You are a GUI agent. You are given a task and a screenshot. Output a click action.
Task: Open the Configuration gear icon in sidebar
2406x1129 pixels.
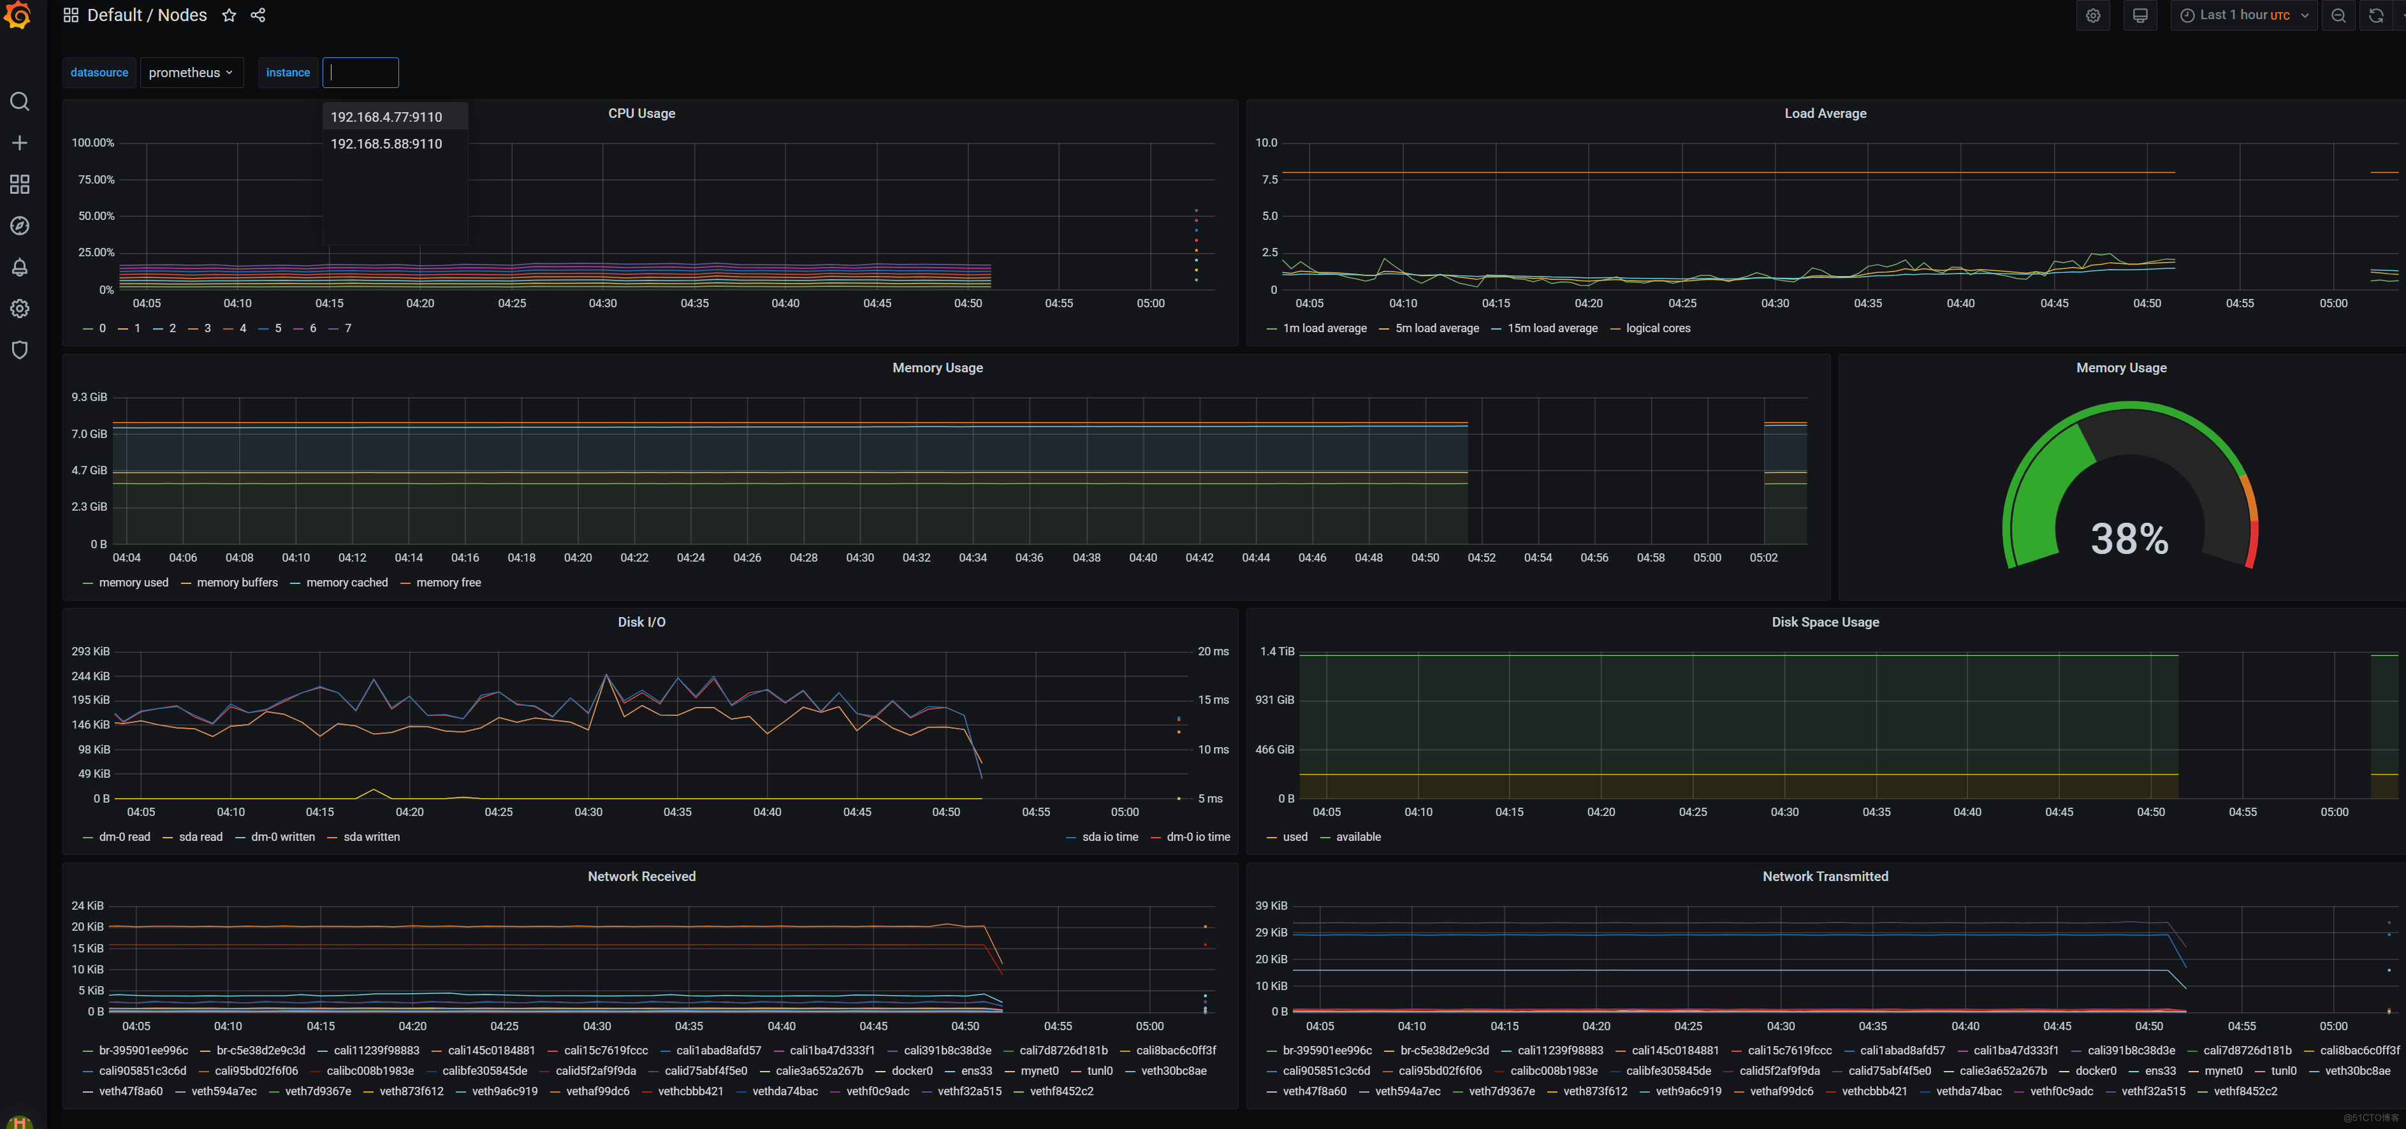tap(20, 308)
